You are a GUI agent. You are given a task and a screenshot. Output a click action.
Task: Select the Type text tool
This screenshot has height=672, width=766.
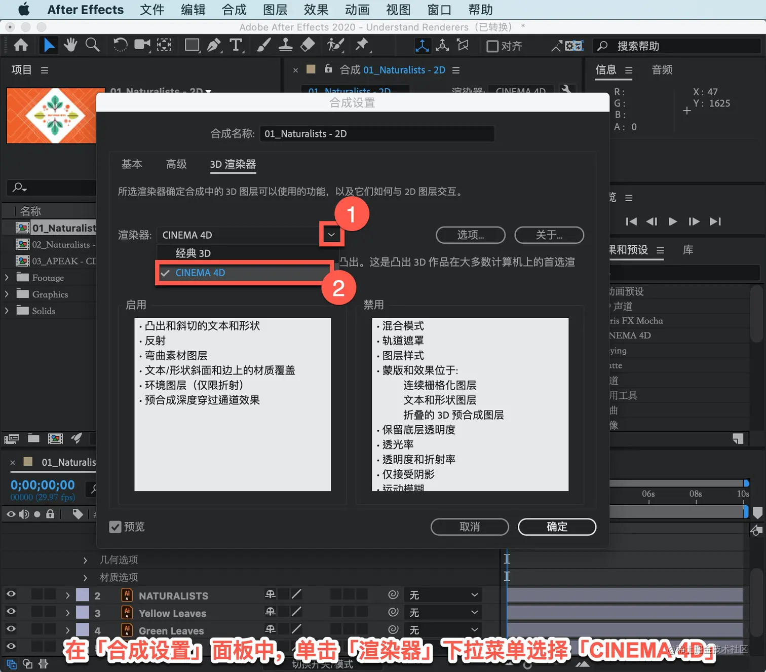[x=236, y=45]
